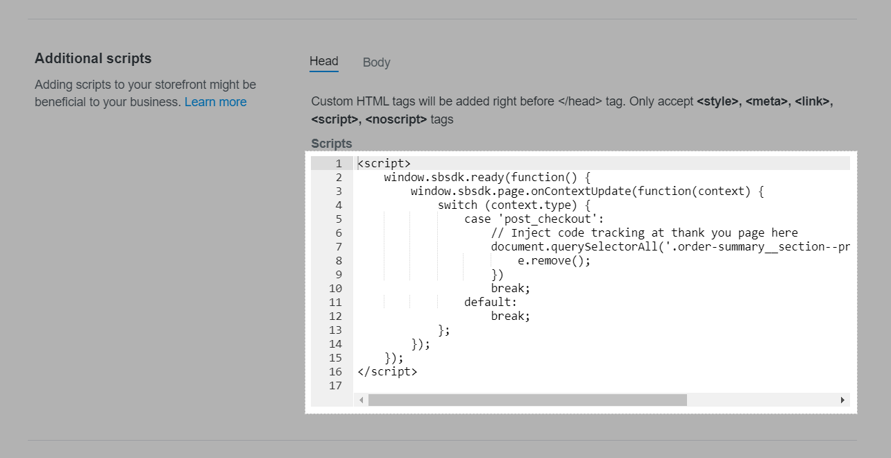This screenshot has height=458, width=891.
Task: Click the switch (context.type) line
Action: [x=514, y=205]
